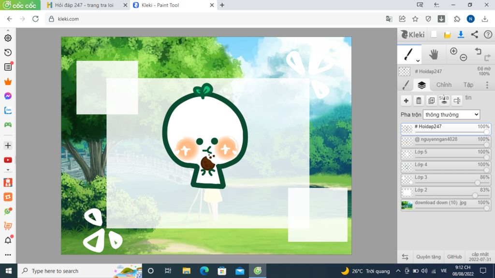Select layer Lớp 4

[x=446, y=167]
